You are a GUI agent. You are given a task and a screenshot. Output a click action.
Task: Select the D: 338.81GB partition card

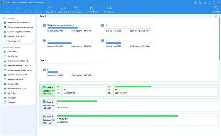pos(126,43)
